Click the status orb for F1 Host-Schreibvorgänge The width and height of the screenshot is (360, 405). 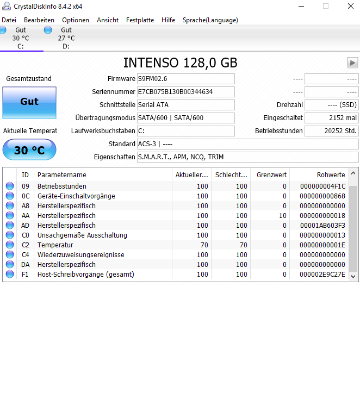click(10, 274)
